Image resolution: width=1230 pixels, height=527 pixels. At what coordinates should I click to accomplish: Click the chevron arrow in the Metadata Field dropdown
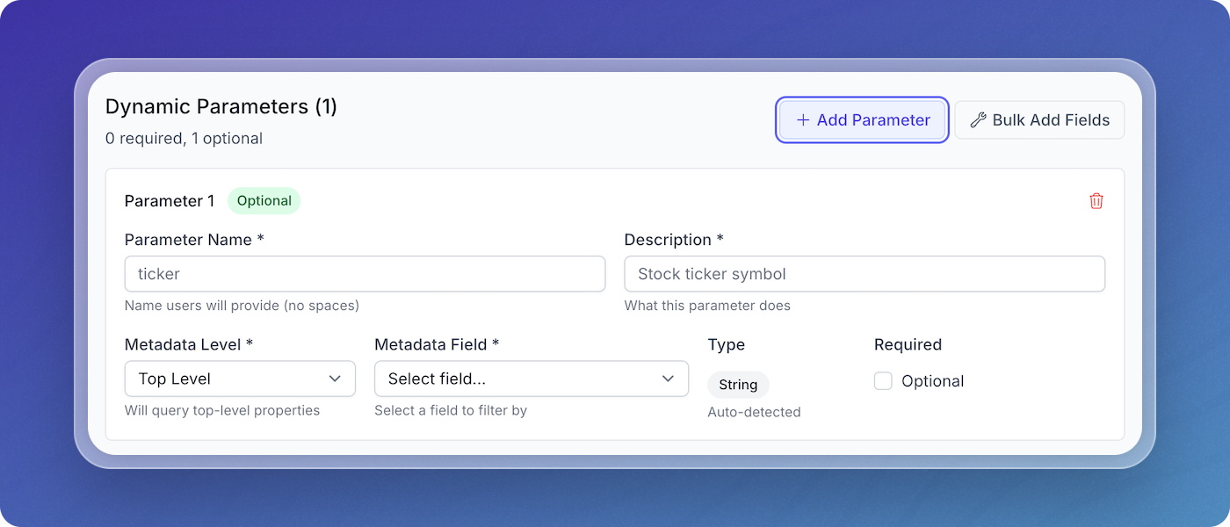[x=668, y=379]
